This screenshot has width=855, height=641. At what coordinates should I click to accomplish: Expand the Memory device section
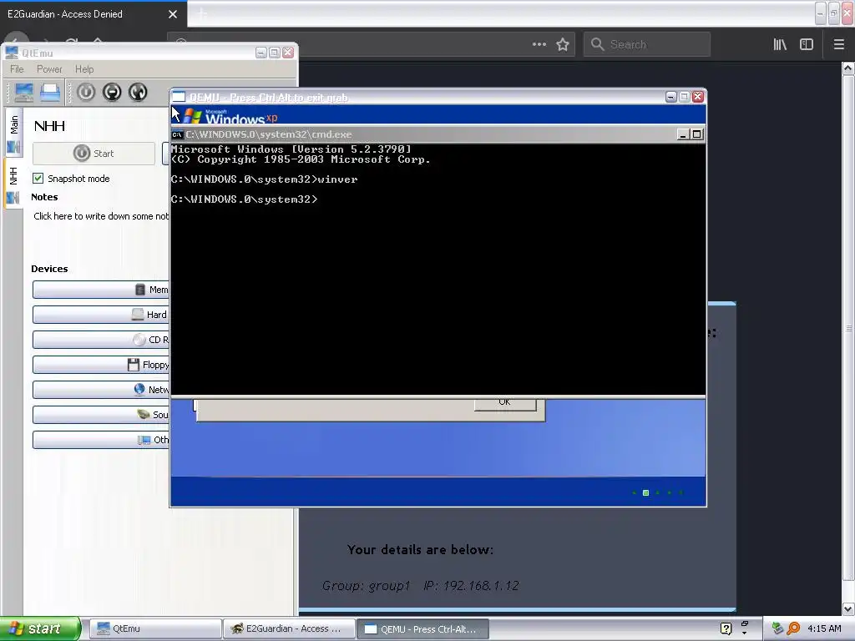pos(101,290)
